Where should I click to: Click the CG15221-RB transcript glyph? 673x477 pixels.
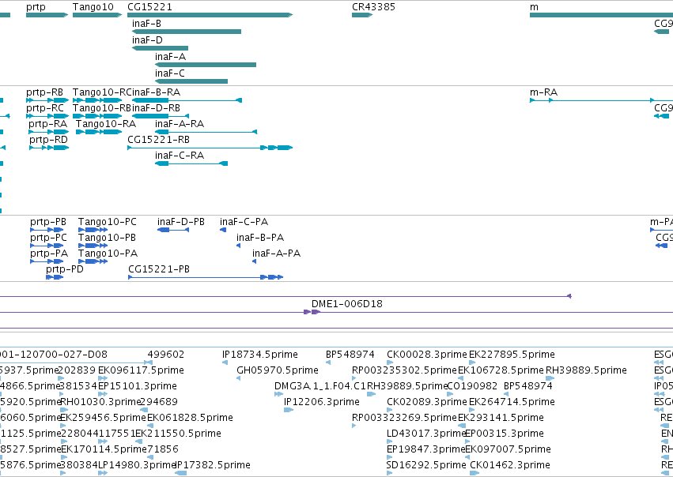pos(210,148)
